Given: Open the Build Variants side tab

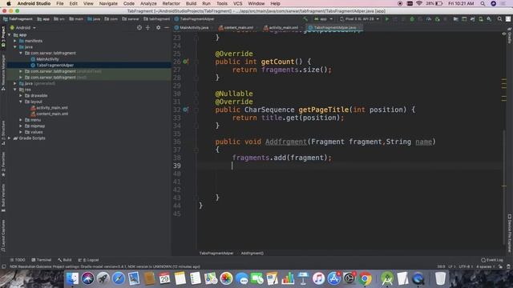Looking at the screenshot, I should (x=3, y=198).
